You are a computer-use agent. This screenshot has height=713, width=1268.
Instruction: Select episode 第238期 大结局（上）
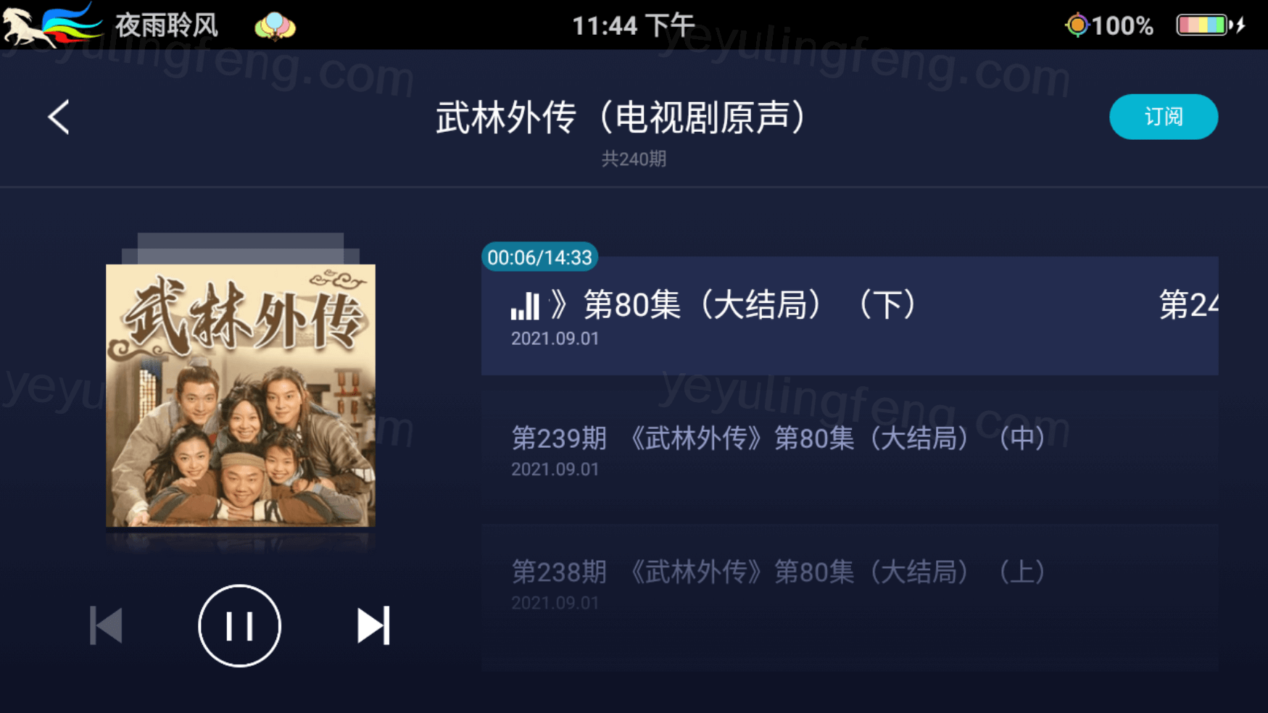pyautogui.click(x=850, y=584)
